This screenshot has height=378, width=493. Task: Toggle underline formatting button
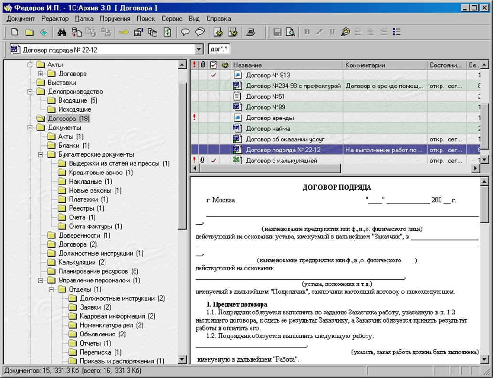(332, 32)
